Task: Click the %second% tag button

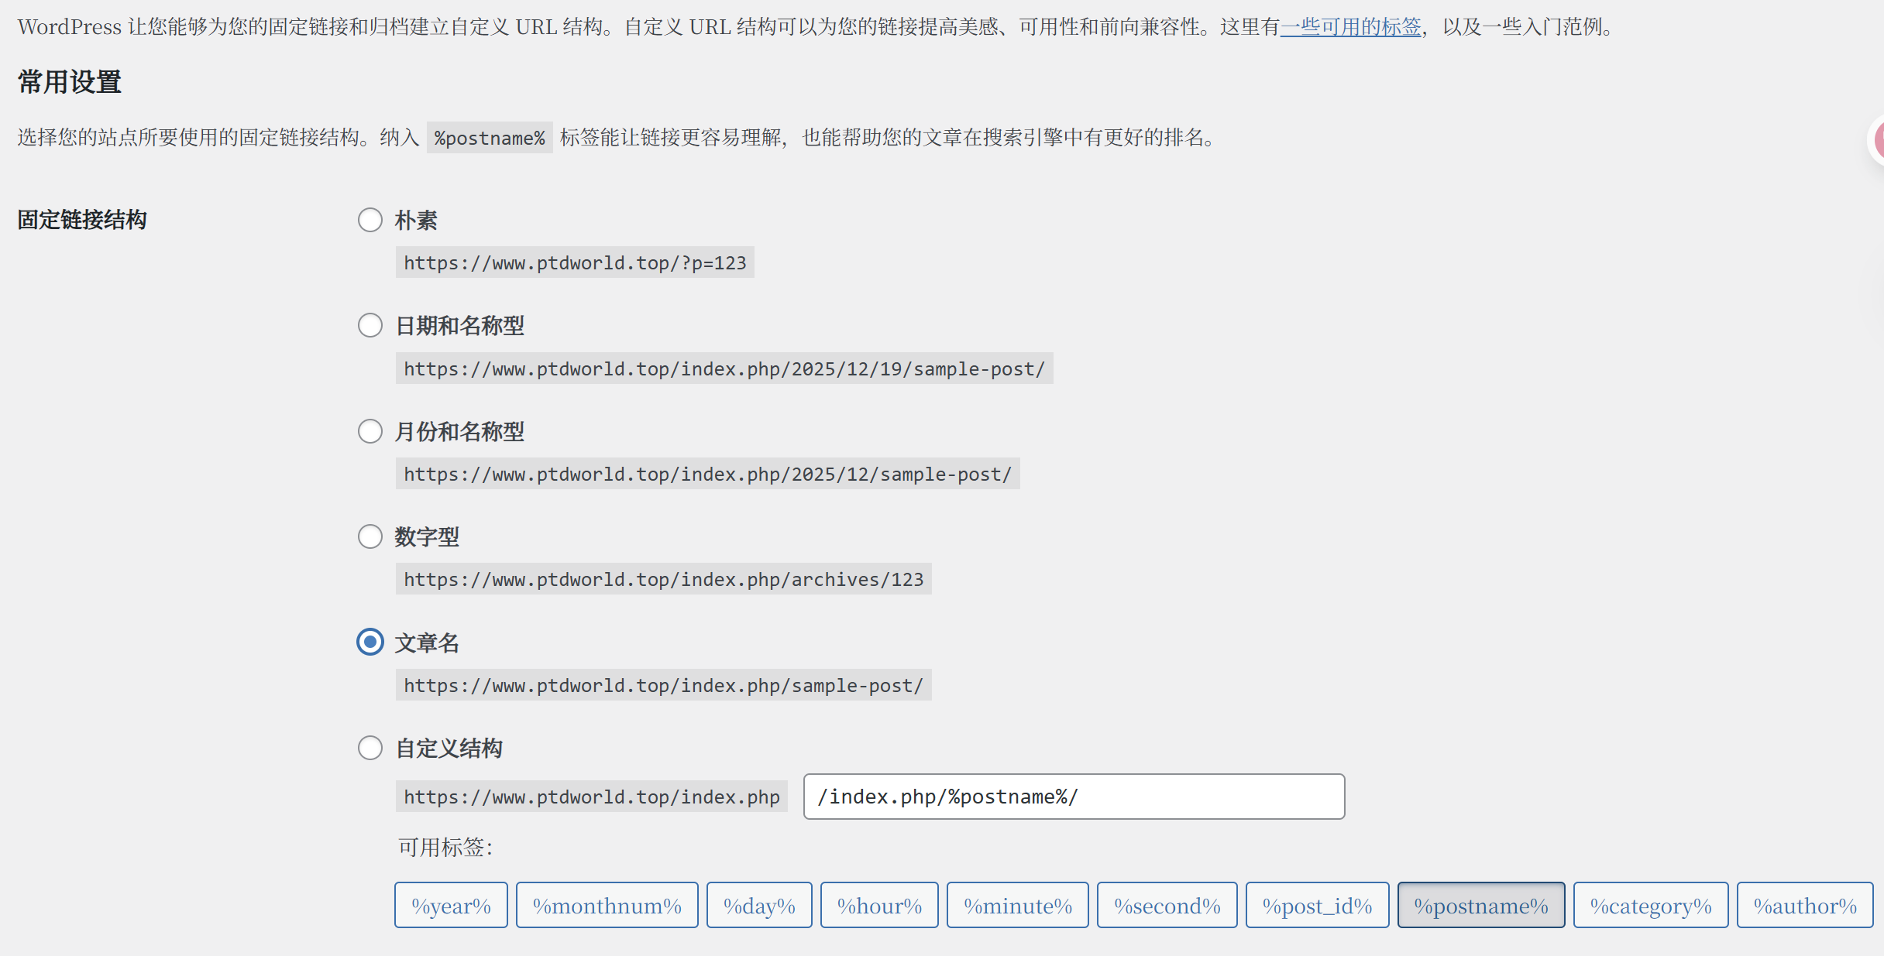Action: coord(1167,905)
